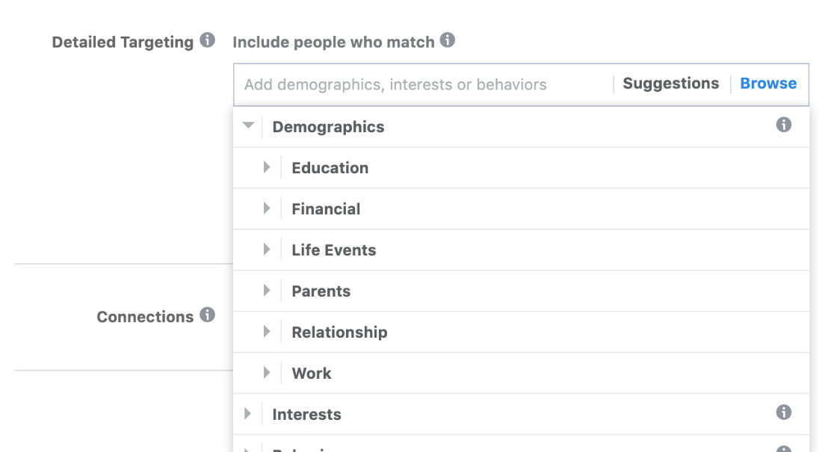Click info icon in the Demographics row
Viewport: 822px width, 452px height.
[783, 125]
